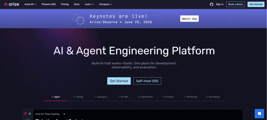Expand the Company dropdown menu
The width and height of the screenshot is (267, 120).
click(x=106, y=4)
